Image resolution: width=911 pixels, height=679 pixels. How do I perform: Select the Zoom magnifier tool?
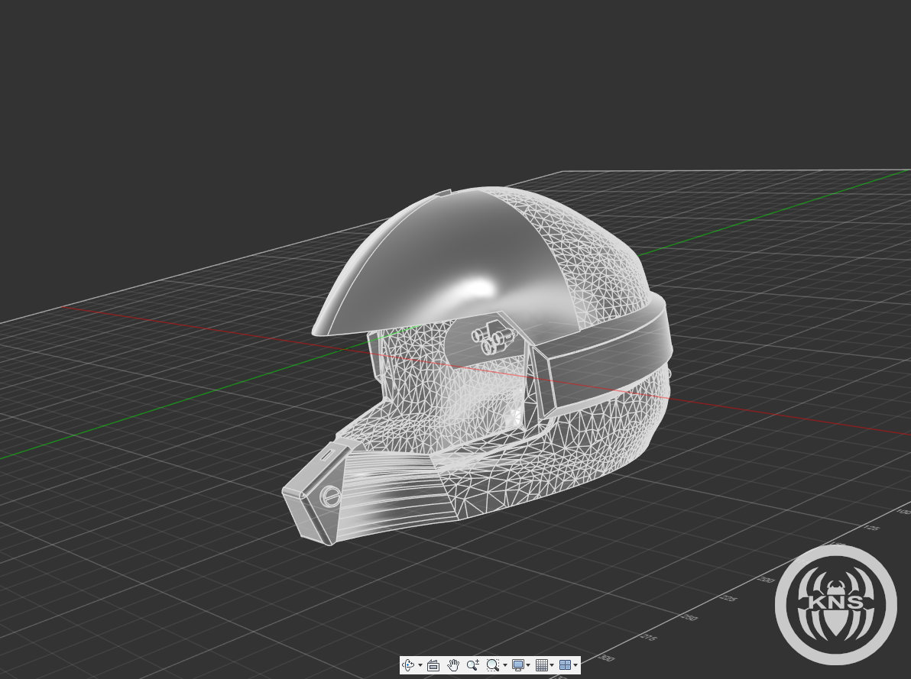point(472,665)
